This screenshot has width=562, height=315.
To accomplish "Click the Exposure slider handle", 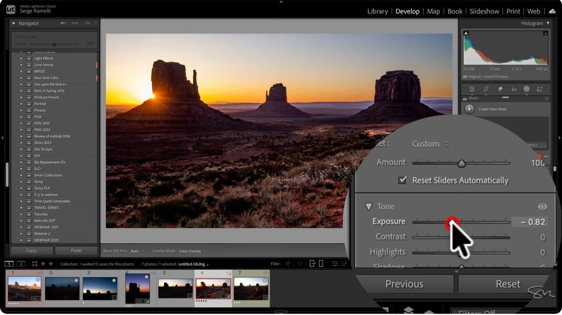I will click(452, 222).
